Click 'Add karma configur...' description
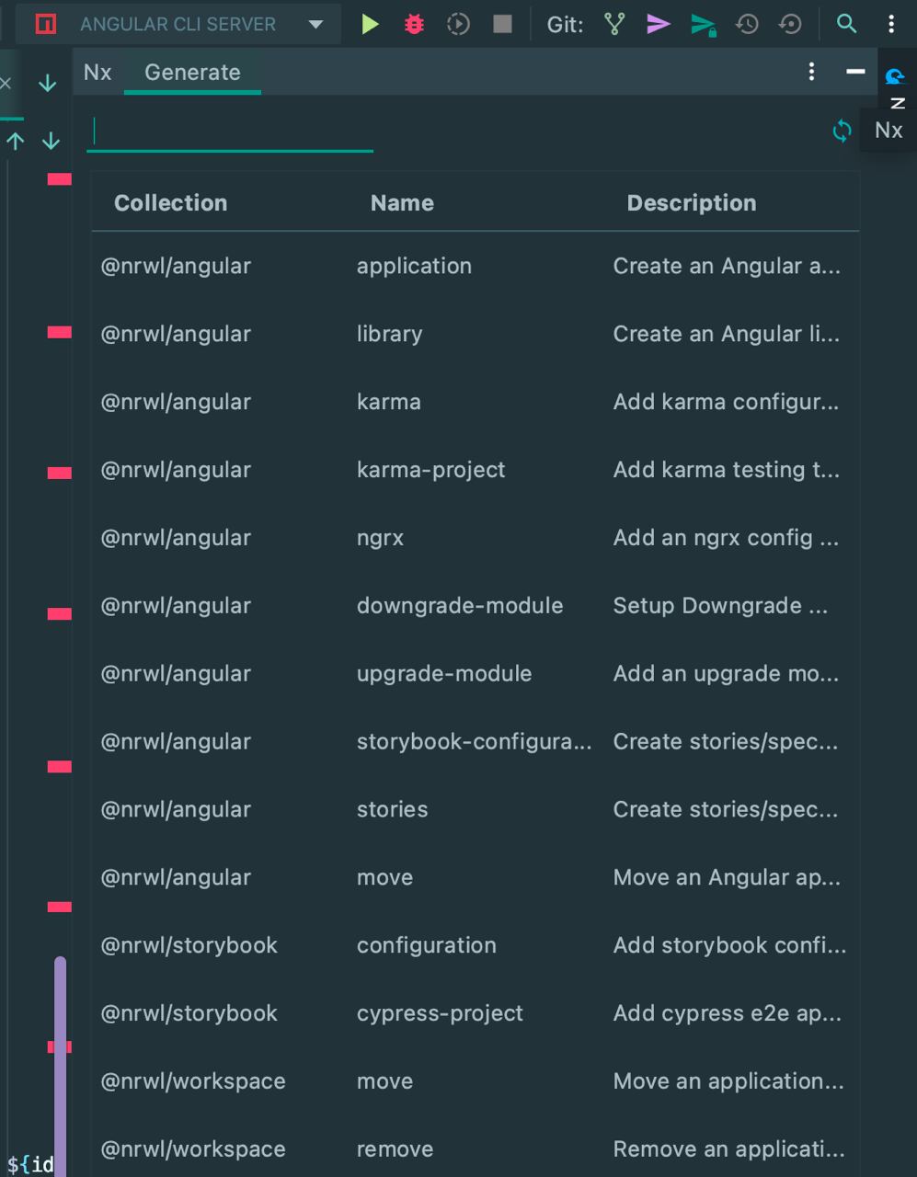 pos(726,402)
